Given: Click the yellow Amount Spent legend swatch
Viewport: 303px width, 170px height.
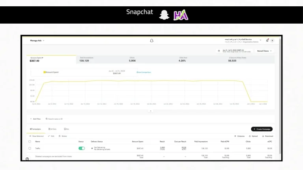Looking at the screenshot, I should tap(45, 72).
